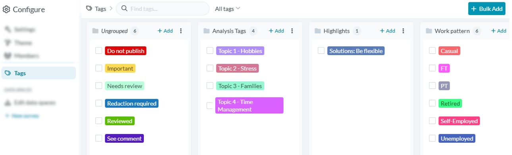Click the Configure gear icon
Viewport: 512px width, 155px height.
point(6,10)
